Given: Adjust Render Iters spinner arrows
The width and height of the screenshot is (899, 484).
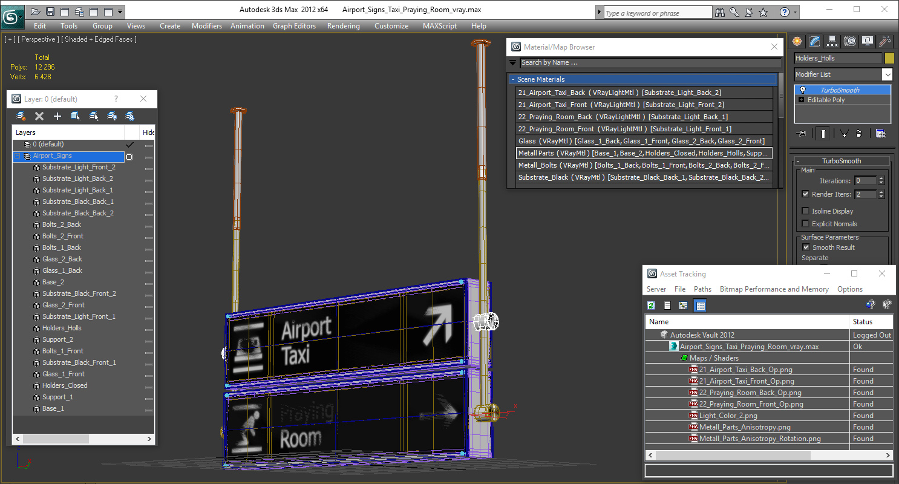Looking at the screenshot, I should tap(881, 194).
